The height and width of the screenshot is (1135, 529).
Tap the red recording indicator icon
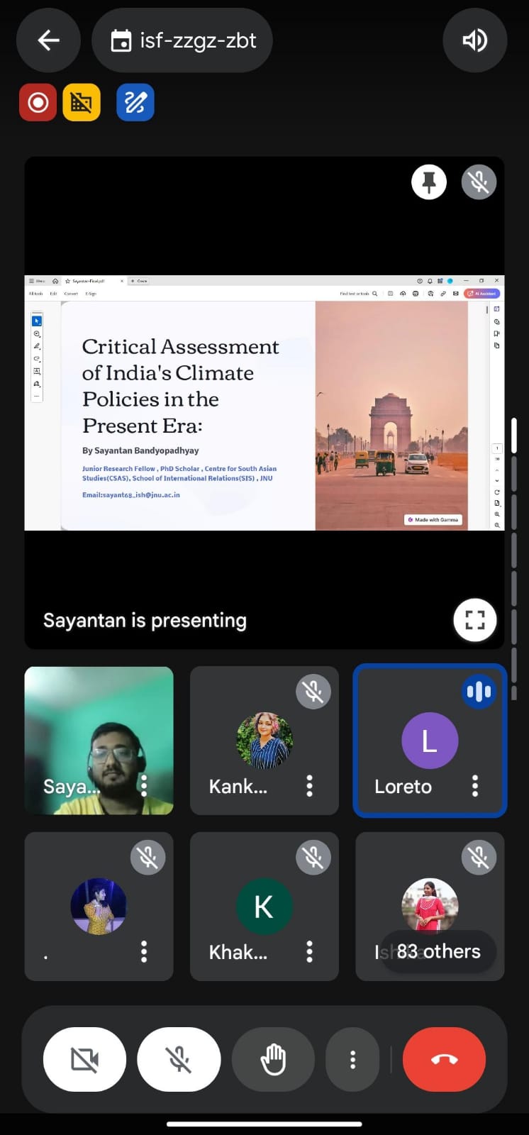tap(38, 103)
